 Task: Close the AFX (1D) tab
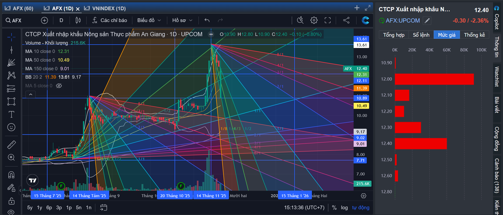(x=78, y=9)
